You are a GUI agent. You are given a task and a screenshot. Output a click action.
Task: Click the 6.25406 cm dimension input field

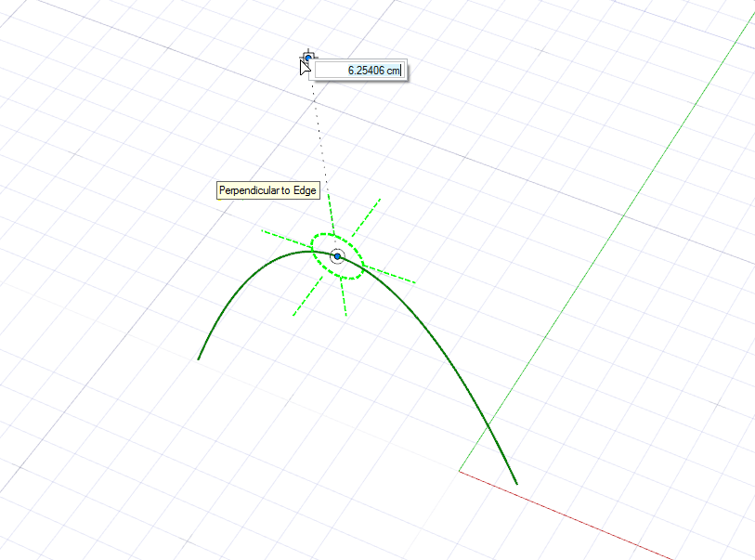tap(358, 71)
